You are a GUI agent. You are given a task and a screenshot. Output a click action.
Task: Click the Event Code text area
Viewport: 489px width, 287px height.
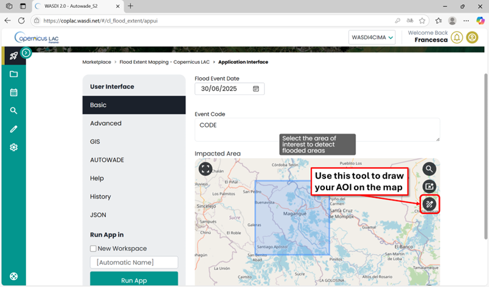[317, 130]
